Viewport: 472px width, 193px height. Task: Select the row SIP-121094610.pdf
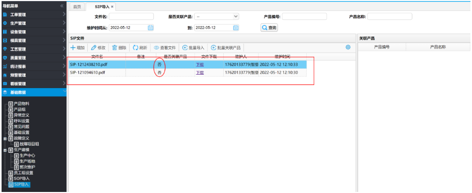coord(188,73)
